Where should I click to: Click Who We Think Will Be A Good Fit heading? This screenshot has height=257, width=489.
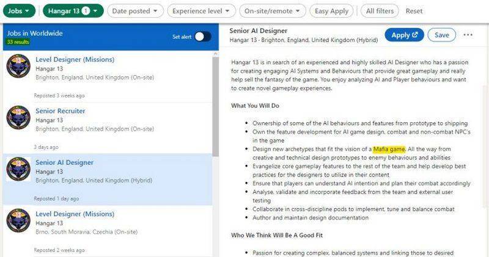pyautogui.click(x=277, y=235)
